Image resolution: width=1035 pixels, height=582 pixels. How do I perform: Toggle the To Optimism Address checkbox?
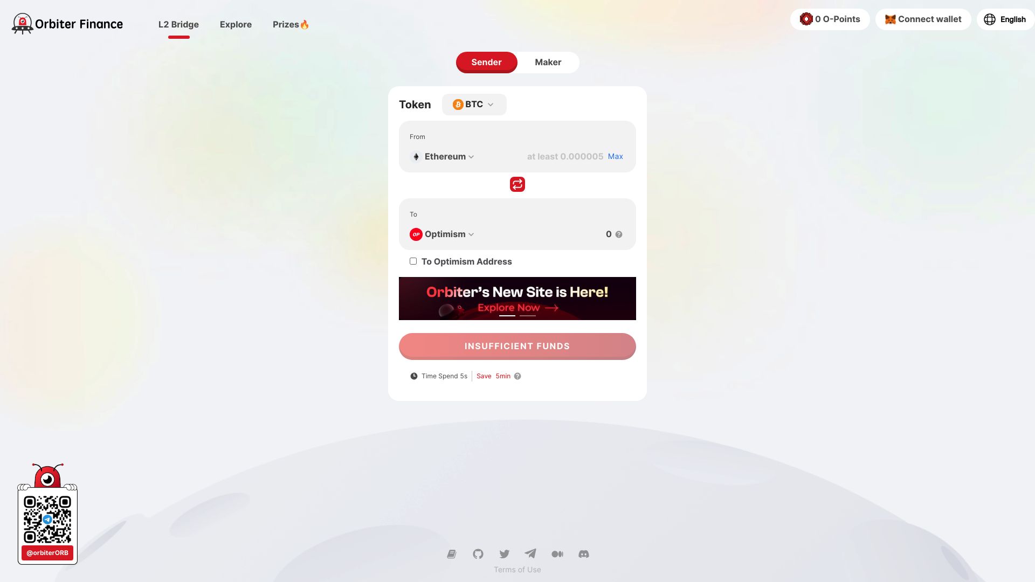tap(413, 261)
